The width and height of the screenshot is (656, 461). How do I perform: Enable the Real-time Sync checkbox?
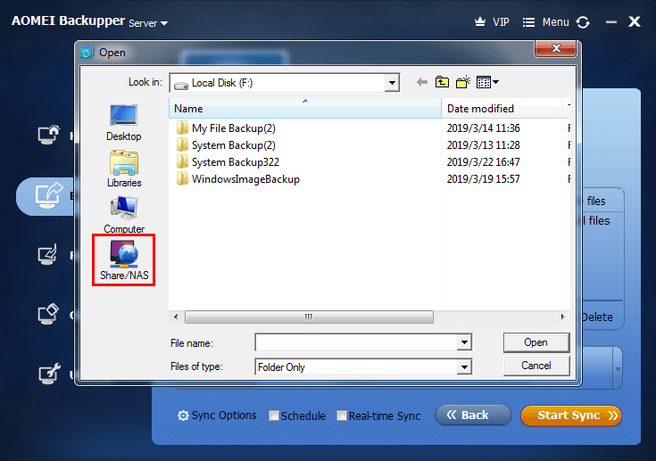[342, 416]
